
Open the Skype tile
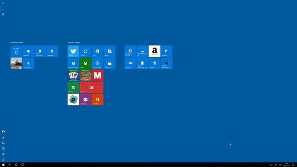pos(110,51)
